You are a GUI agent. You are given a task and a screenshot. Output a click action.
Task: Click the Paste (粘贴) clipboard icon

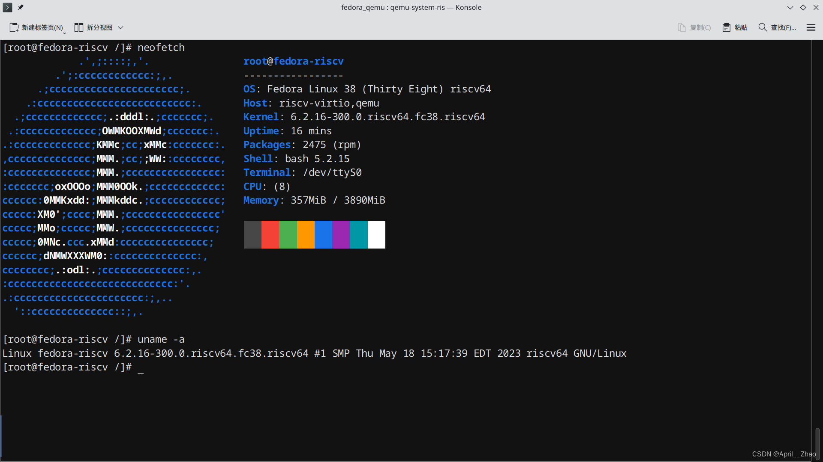click(x=726, y=27)
